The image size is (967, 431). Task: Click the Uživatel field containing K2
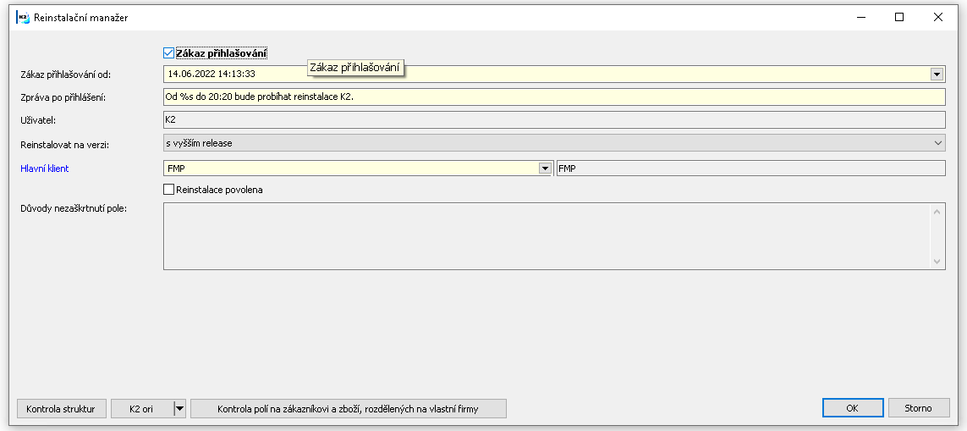coord(553,120)
